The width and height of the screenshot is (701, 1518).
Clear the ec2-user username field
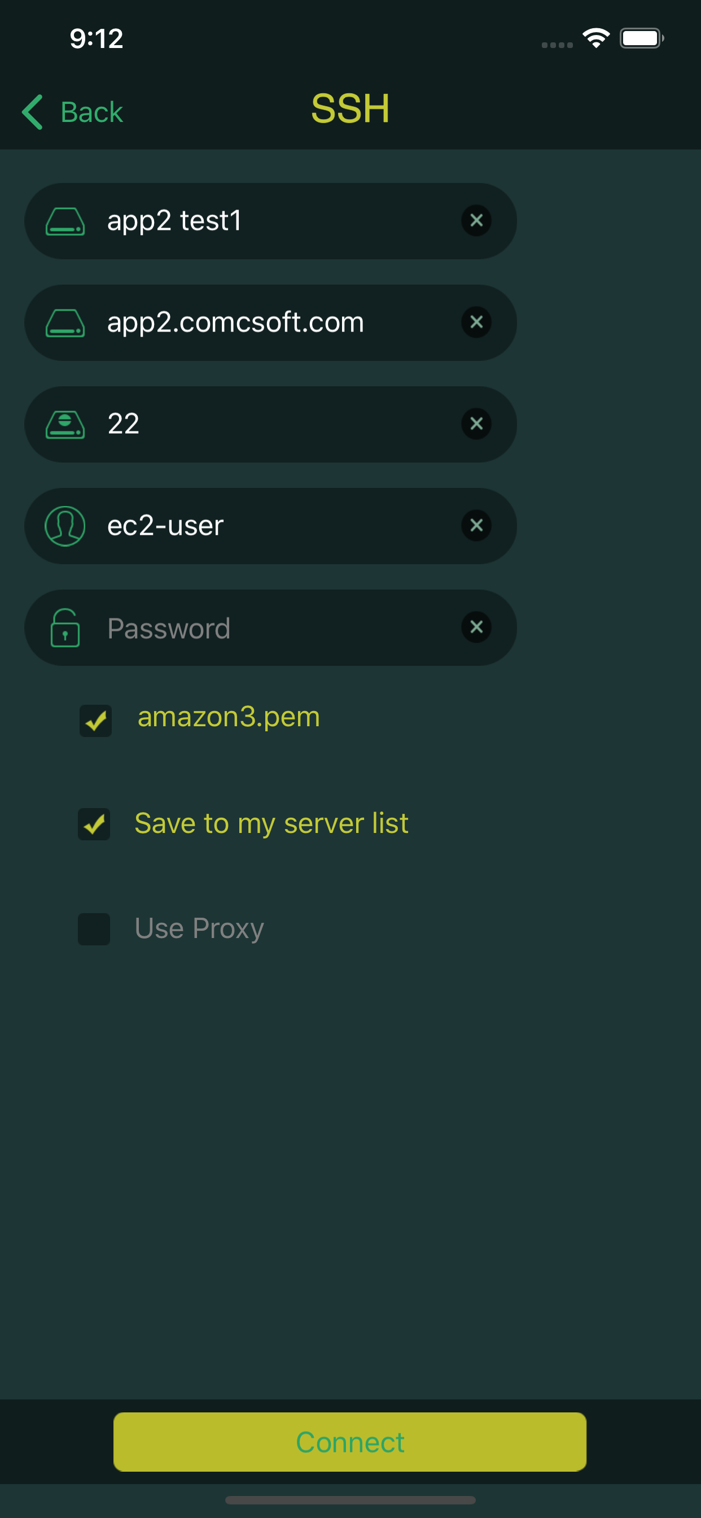(x=476, y=526)
